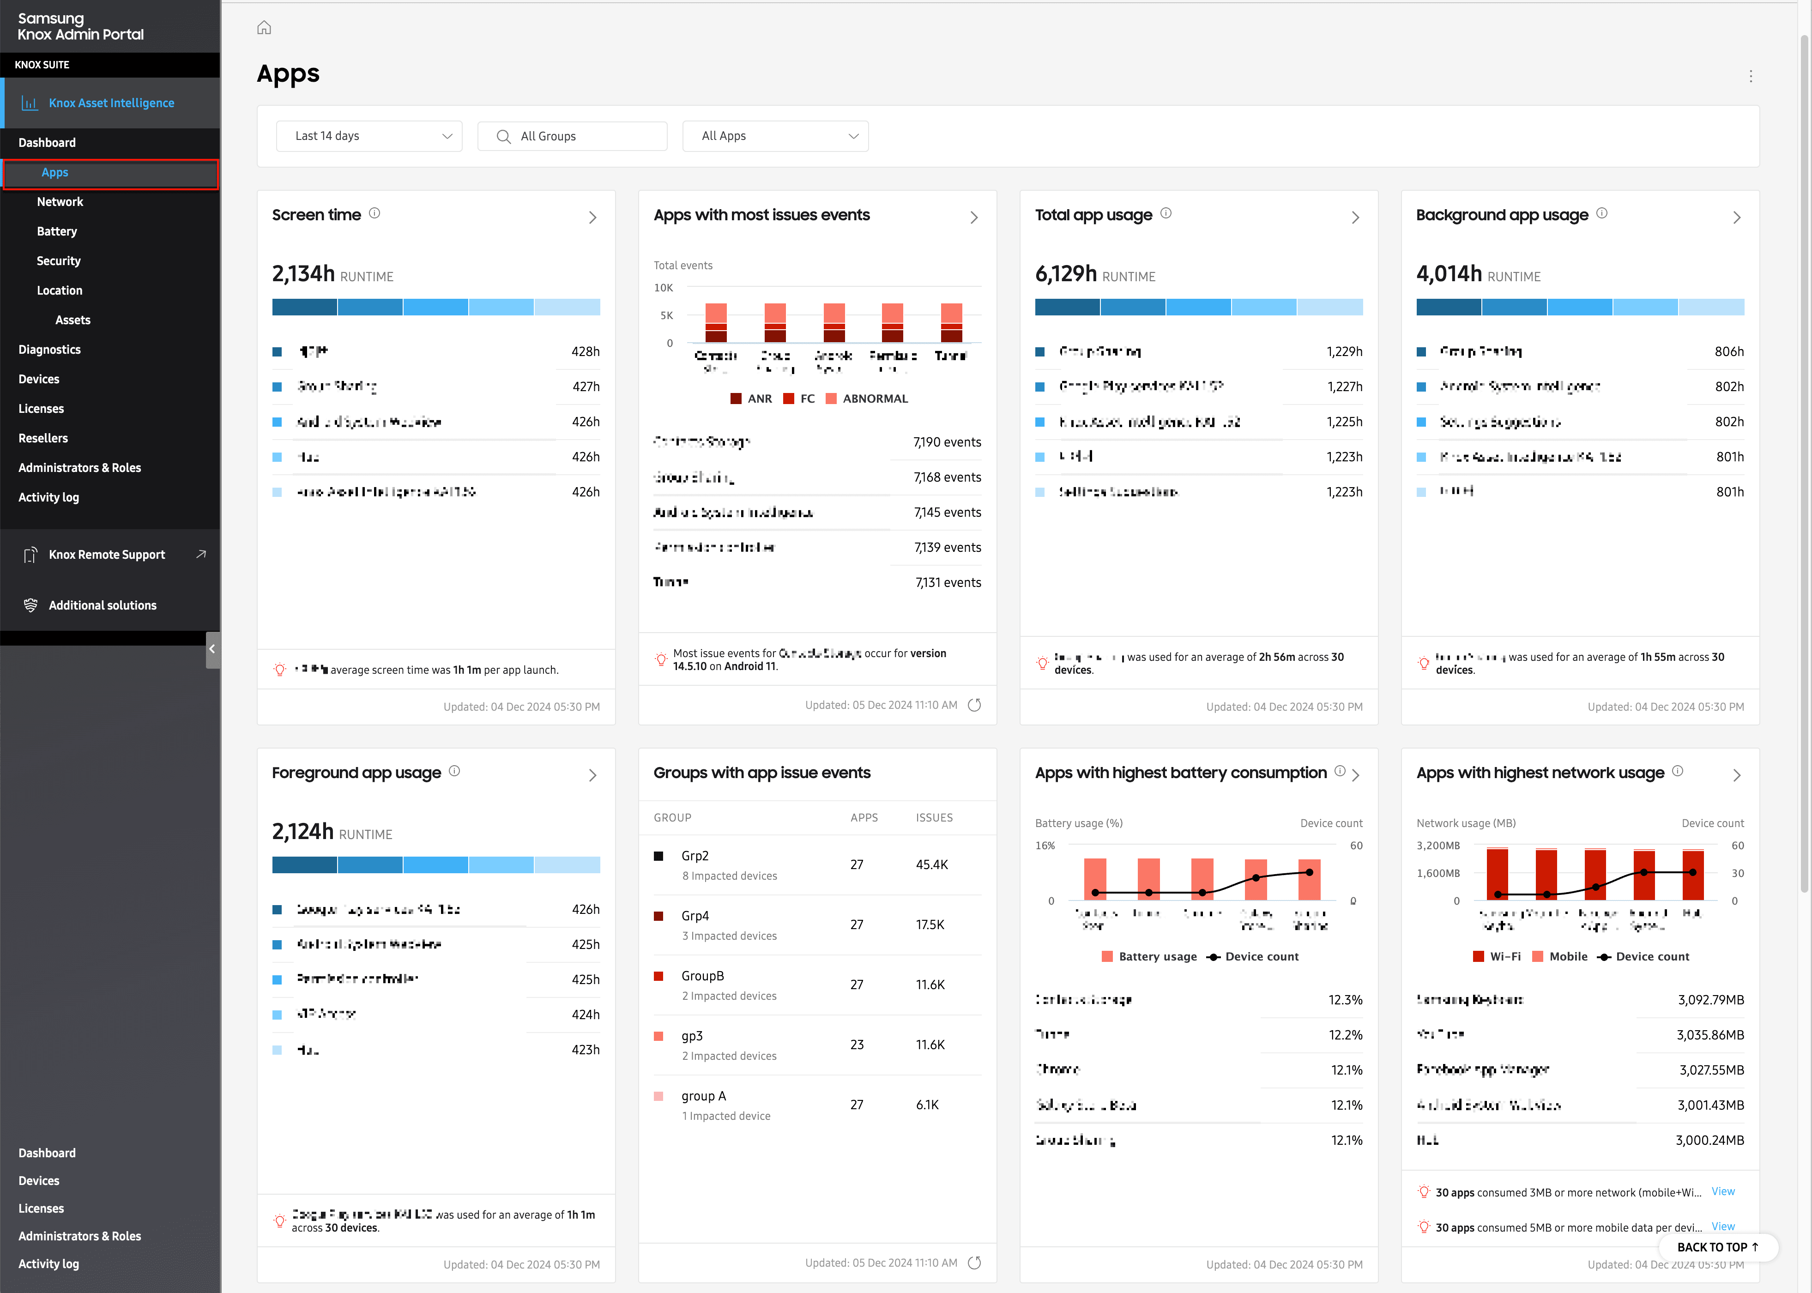The width and height of the screenshot is (1812, 1293).
Task: Click the home breadcrumb icon
Action: click(x=264, y=28)
